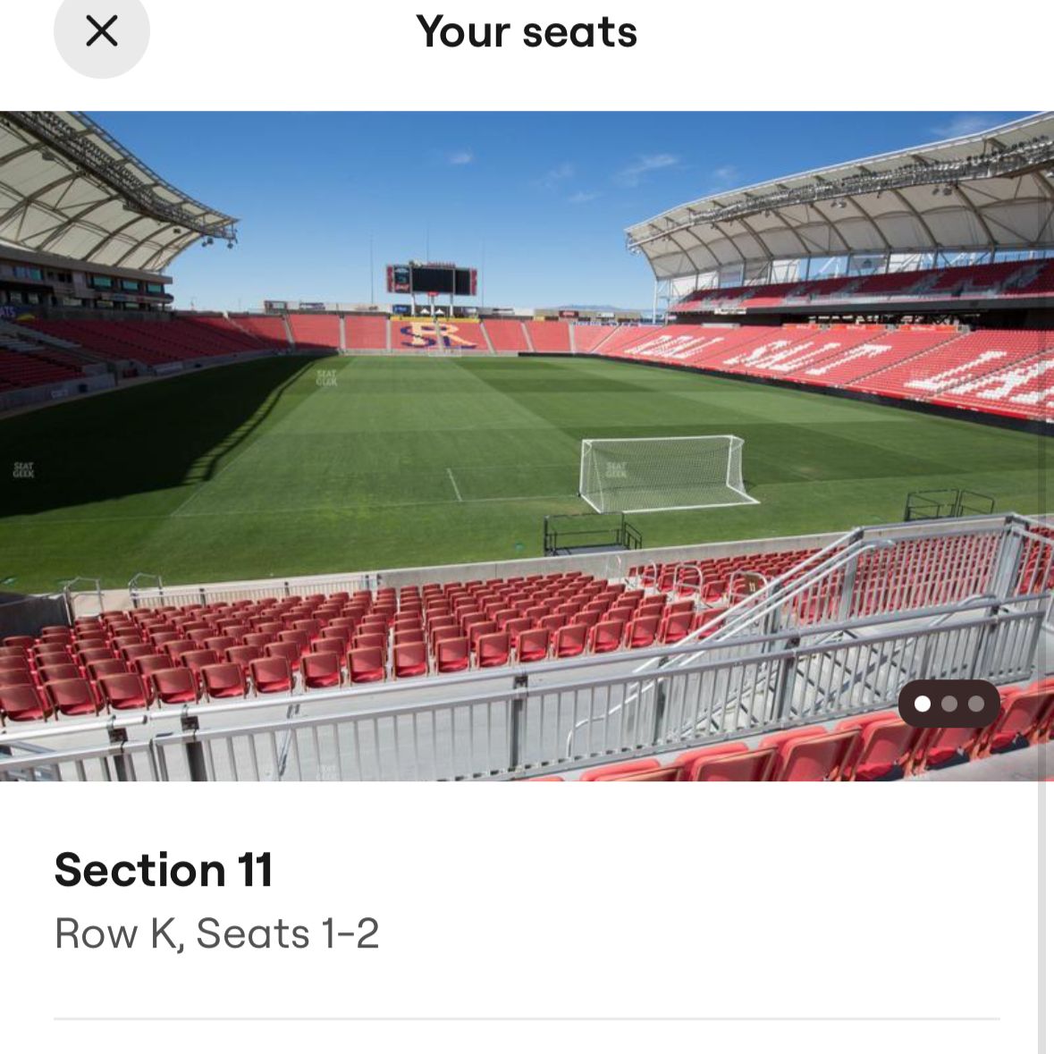This screenshot has width=1054, height=1054.
Task: Click the SeatGeek watermark on the left pitch edge
Action: [23, 469]
